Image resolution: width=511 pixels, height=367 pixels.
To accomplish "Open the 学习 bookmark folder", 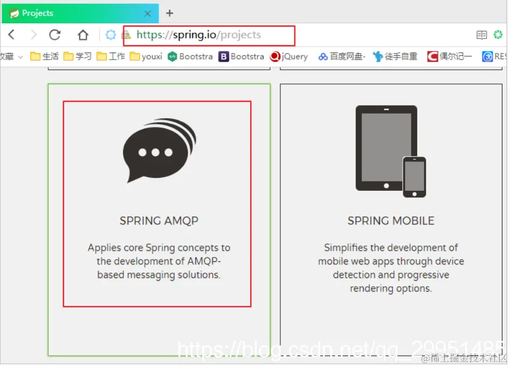I will [x=77, y=56].
